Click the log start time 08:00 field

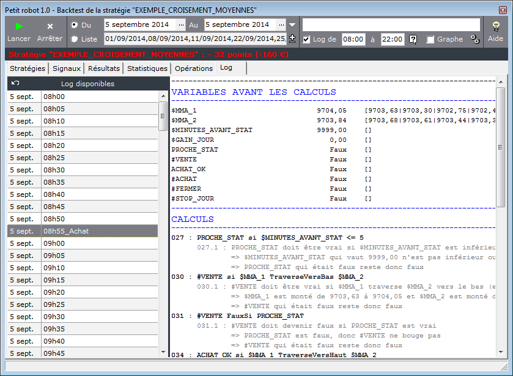pos(353,39)
